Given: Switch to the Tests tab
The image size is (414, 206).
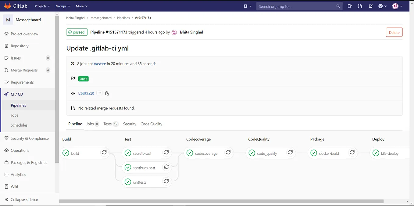Looking at the screenshot, I should click(x=108, y=124).
